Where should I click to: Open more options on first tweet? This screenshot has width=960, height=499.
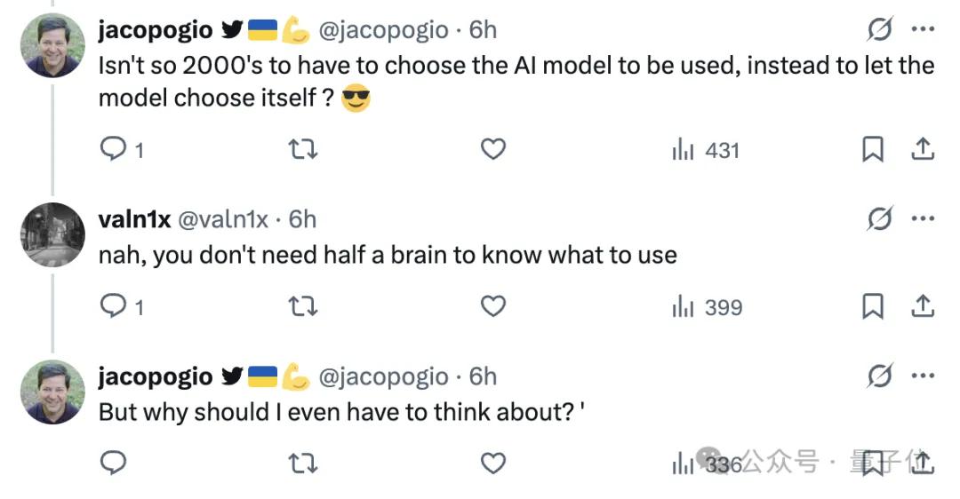(923, 29)
